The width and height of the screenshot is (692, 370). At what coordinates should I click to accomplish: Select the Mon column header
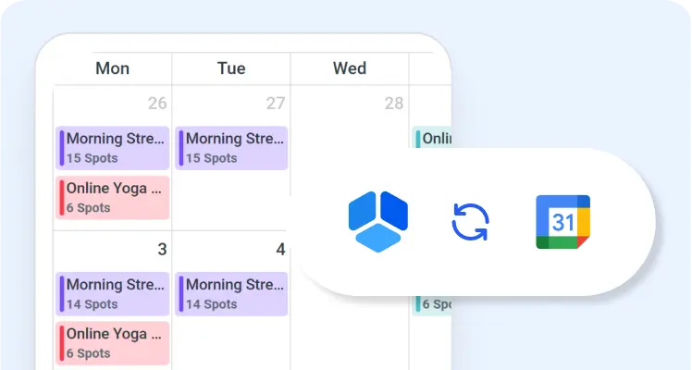pyautogui.click(x=113, y=68)
